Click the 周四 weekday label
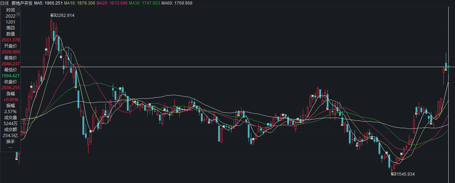 (11, 28)
